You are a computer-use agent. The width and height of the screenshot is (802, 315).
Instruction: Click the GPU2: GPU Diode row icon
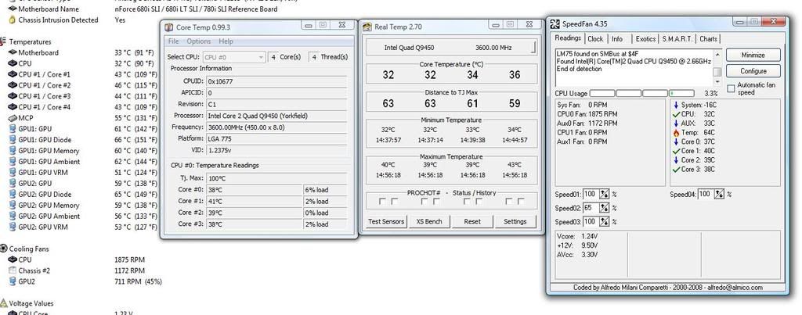tap(13, 194)
